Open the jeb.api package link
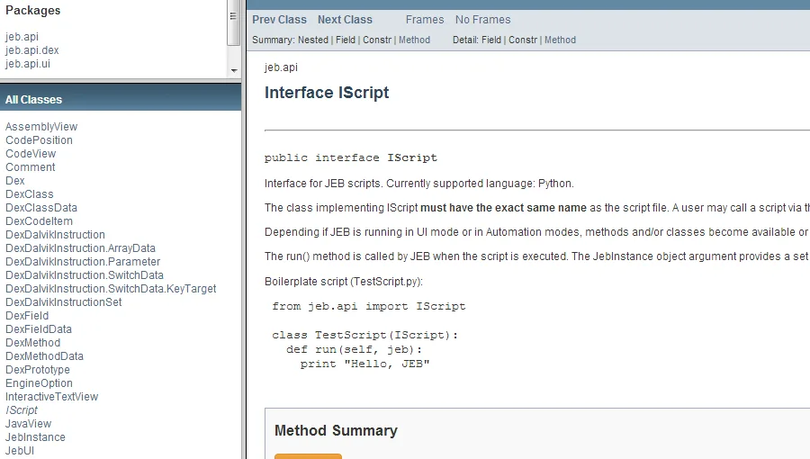 pos(22,37)
